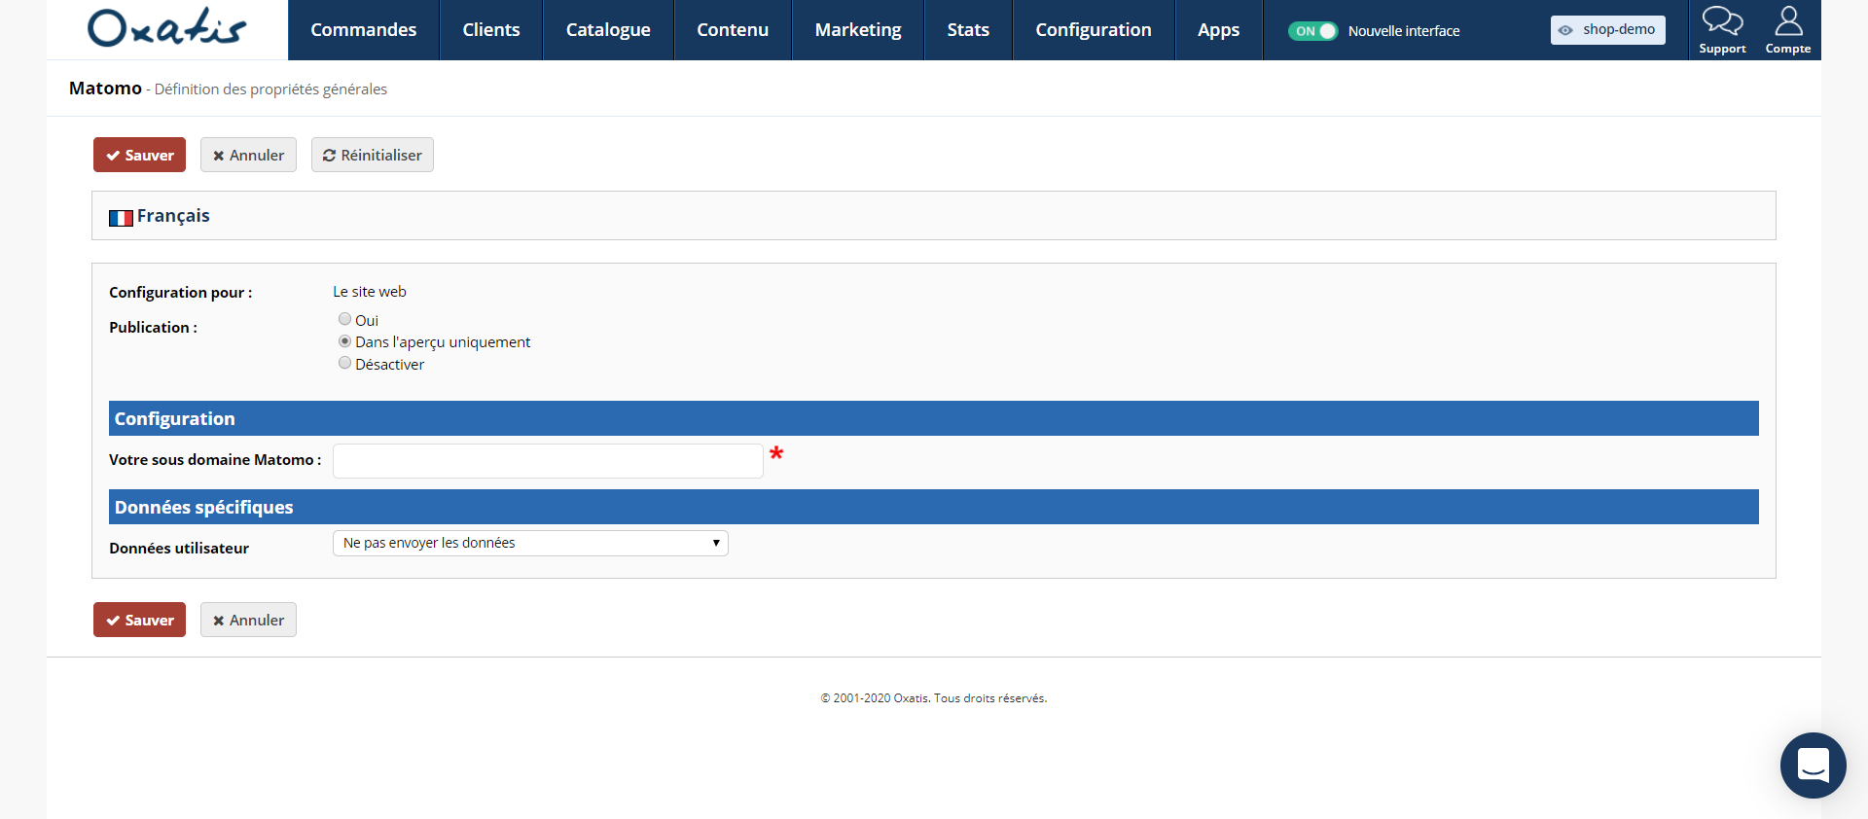Select the Désactiver publication option
This screenshot has height=819, width=1868.
click(x=344, y=363)
